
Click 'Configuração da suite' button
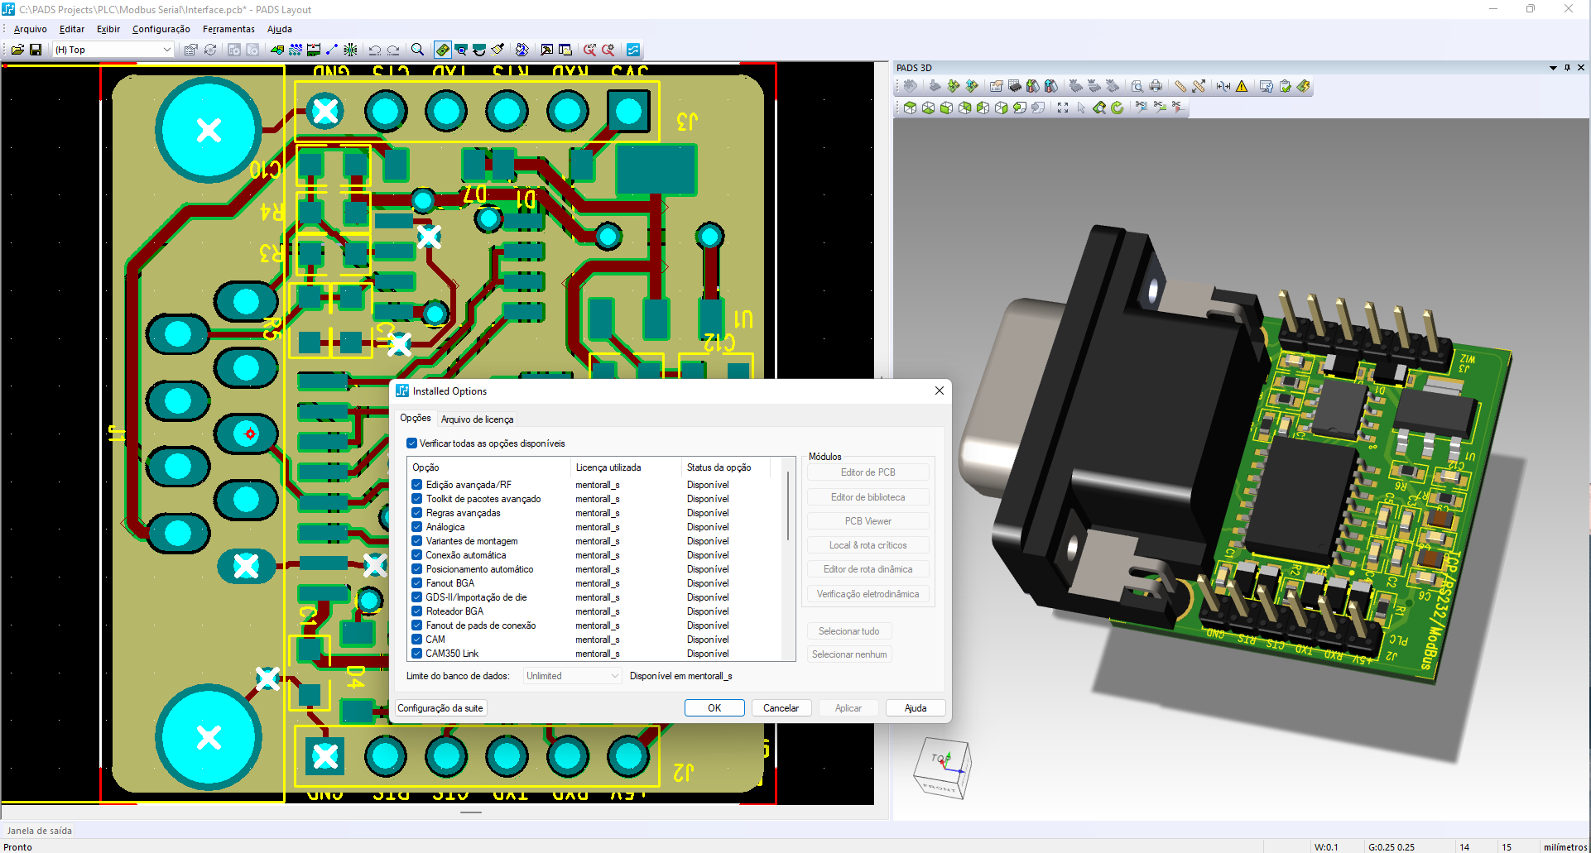(440, 708)
